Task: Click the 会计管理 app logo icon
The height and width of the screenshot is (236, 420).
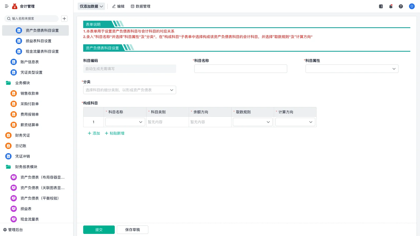Action: 15,6
